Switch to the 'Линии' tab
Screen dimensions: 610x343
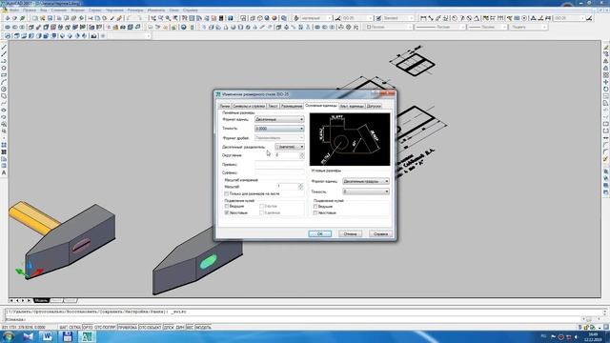(x=225, y=106)
